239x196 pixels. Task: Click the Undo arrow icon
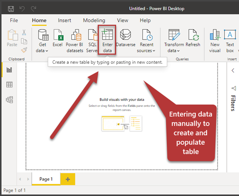click(22, 9)
